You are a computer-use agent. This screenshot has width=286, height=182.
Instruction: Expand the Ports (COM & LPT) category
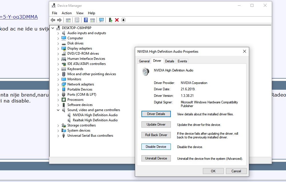pyautogui.click(x=58, y=95)
